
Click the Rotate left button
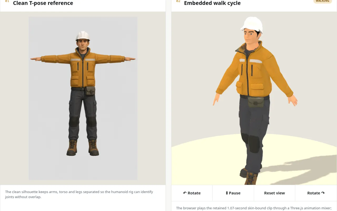(192, 193)
